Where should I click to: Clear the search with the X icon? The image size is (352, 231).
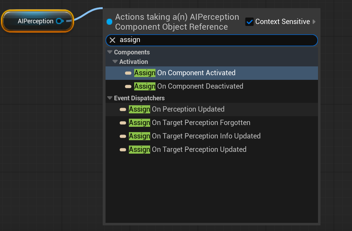[x=113, y=40]
